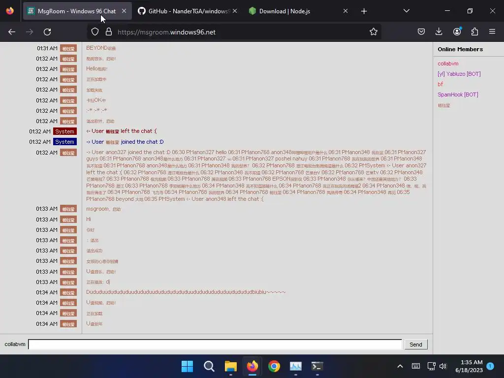This screenshot has height=378, width=504.
Task: Click the 'joined the chat :D' system message
Action: tap(125, 142)
